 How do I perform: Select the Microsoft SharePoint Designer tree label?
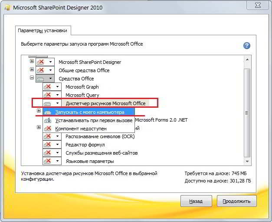tap(90, 62)
